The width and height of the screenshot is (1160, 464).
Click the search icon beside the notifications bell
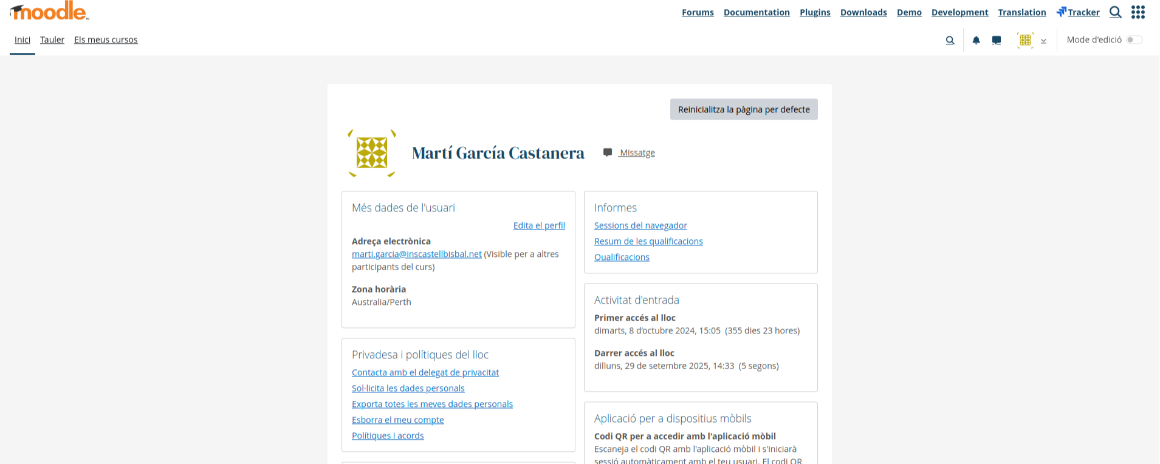tap(950, 40)
